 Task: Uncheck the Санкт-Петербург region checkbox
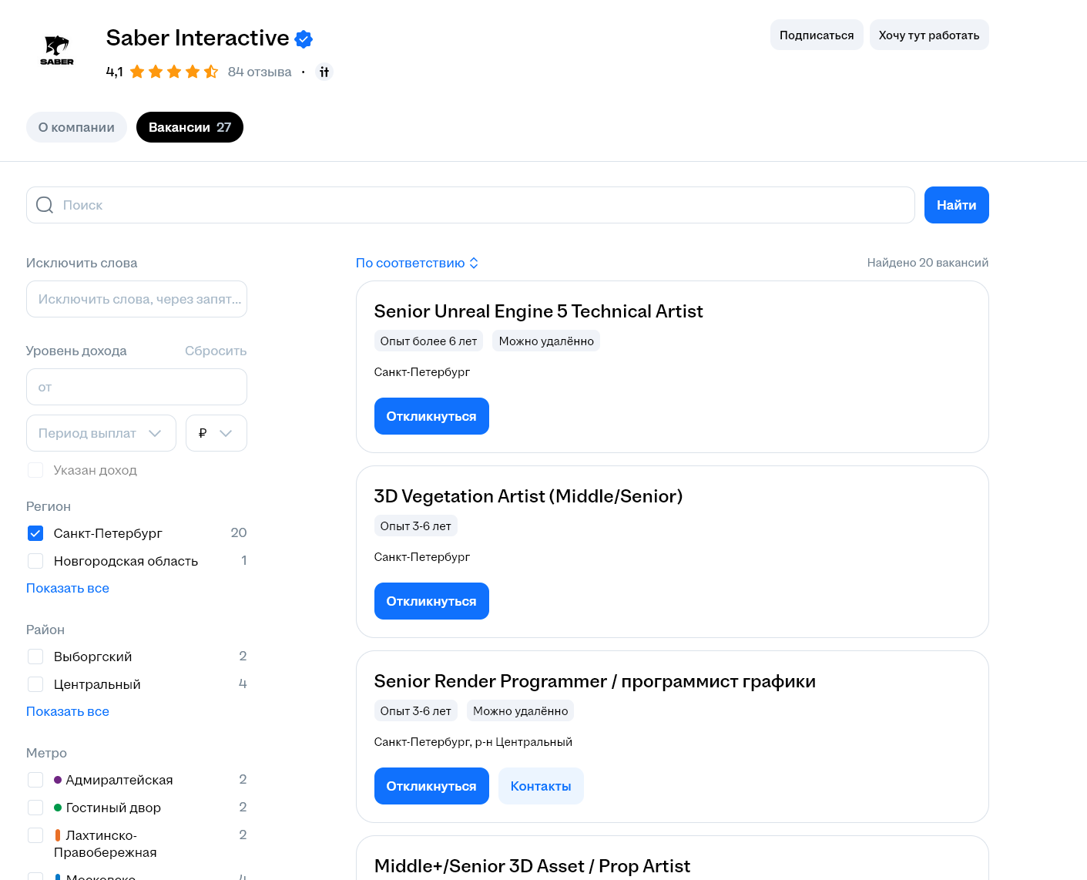(x=35, y=533)
